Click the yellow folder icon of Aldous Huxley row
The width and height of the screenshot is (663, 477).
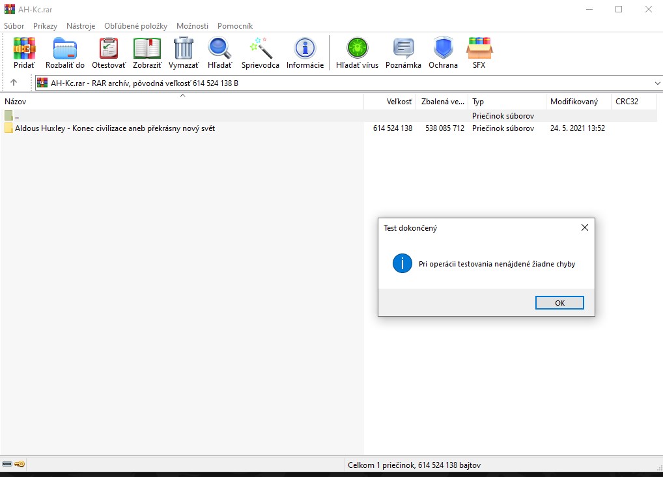8,128
